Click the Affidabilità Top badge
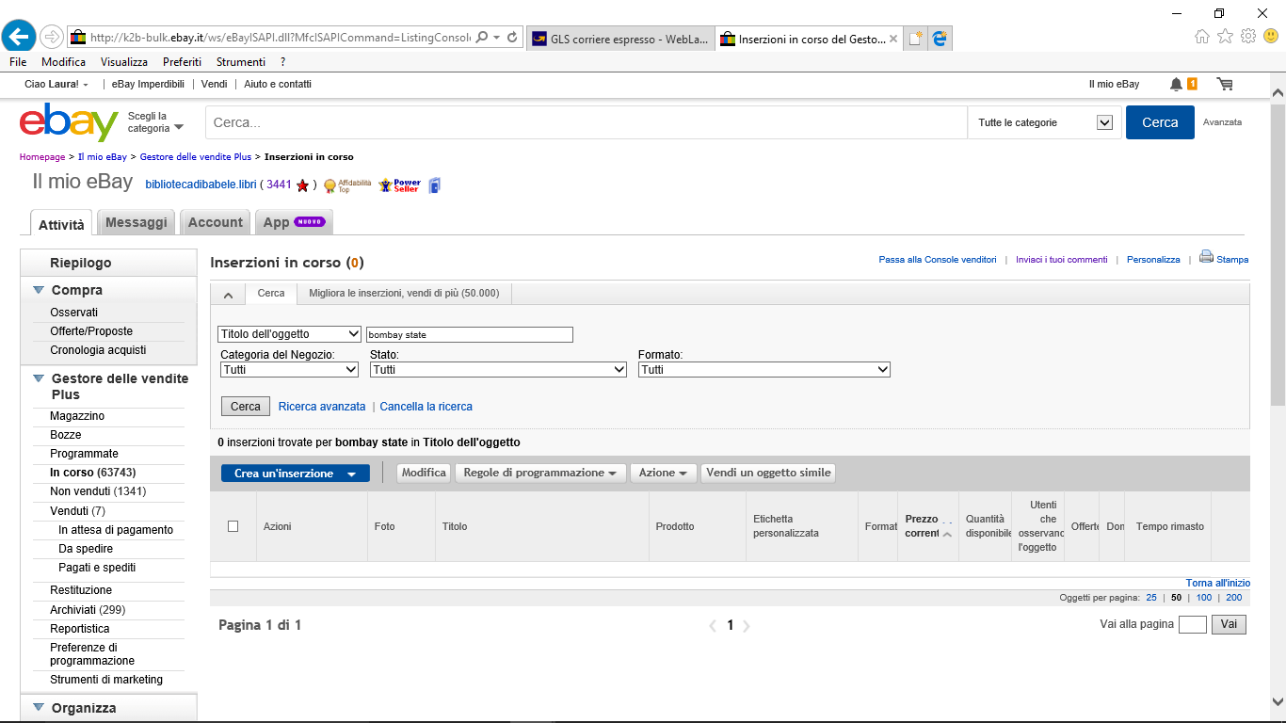 (x=347, y=185)
